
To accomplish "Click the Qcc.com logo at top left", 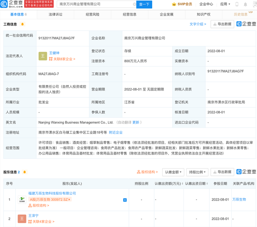I will (x=12, y=4).
